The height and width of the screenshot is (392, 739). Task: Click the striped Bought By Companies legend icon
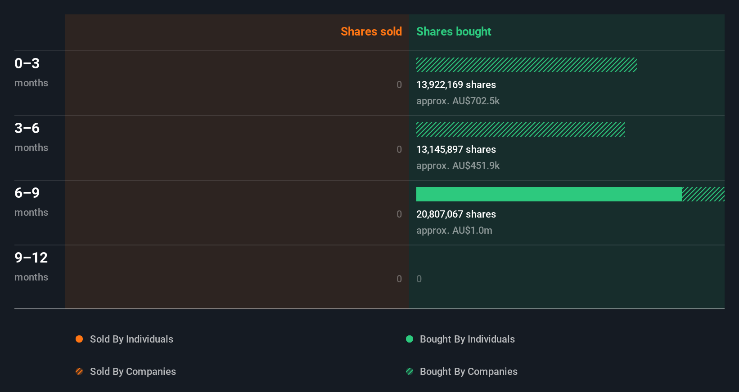coord(410,371)
